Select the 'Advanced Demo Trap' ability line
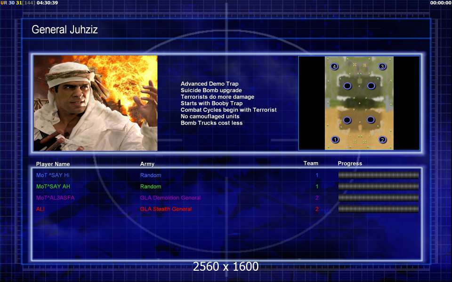 (210, 84)
